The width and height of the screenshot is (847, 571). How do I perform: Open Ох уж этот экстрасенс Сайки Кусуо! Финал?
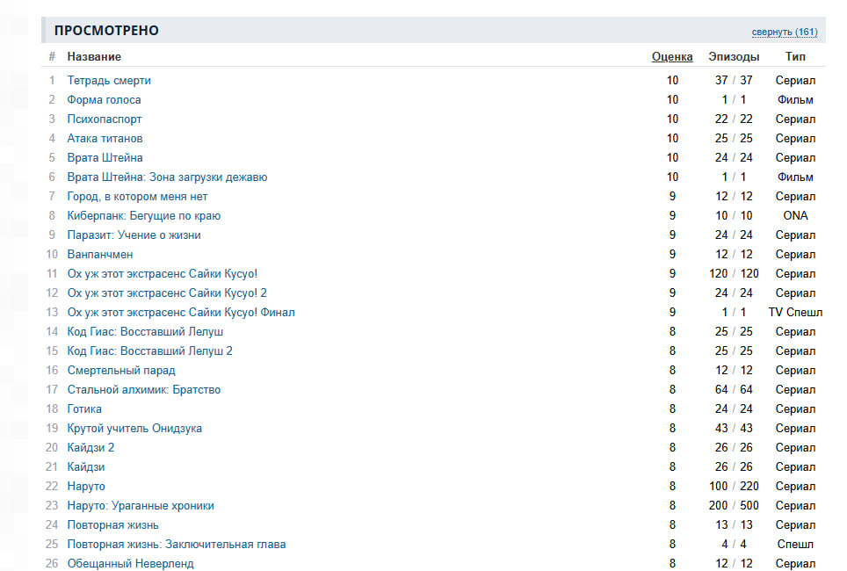[x=181, y=312]
